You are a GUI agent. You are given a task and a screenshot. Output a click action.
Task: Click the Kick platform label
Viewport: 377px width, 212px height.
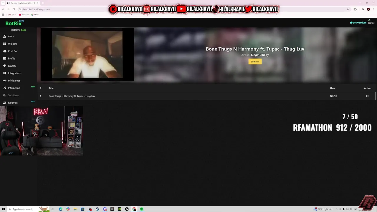point(23,30)
